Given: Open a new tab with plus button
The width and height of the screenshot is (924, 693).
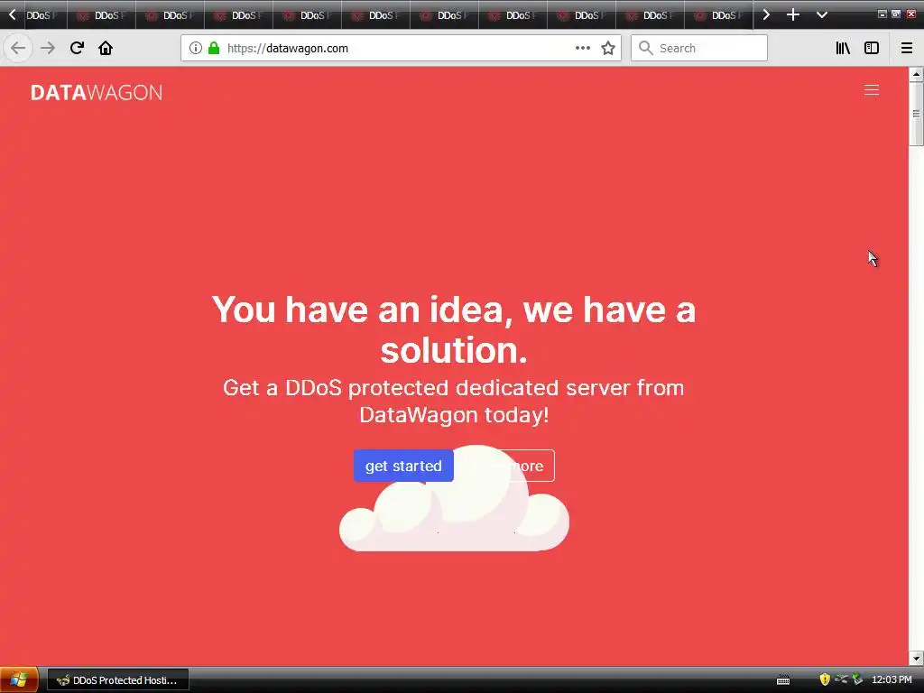Looking at the screenshot, I should pyautogui.click(x=793, y=14).
